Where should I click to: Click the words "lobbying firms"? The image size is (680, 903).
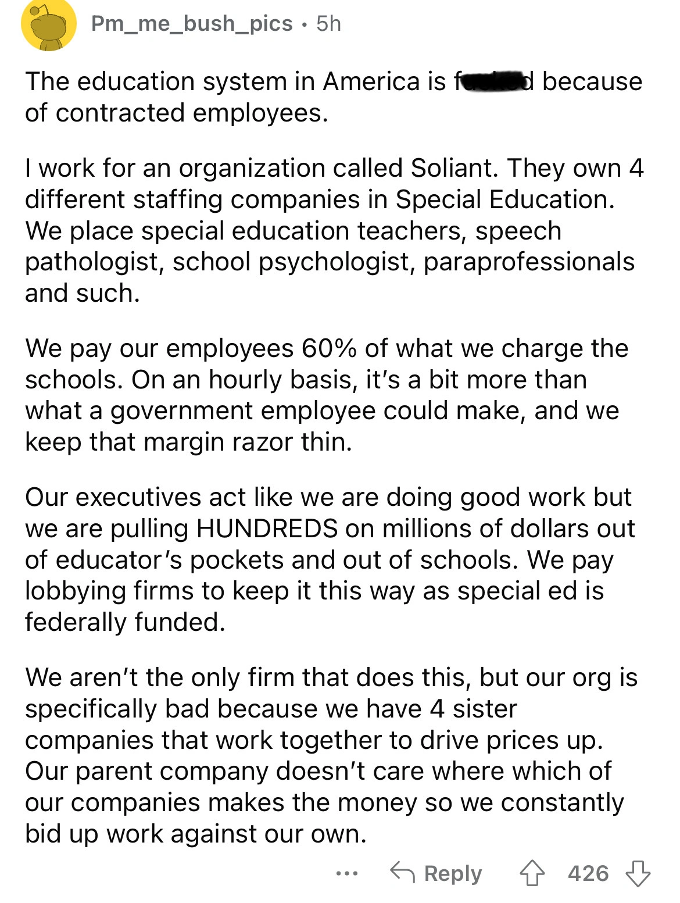coord(109,591)
